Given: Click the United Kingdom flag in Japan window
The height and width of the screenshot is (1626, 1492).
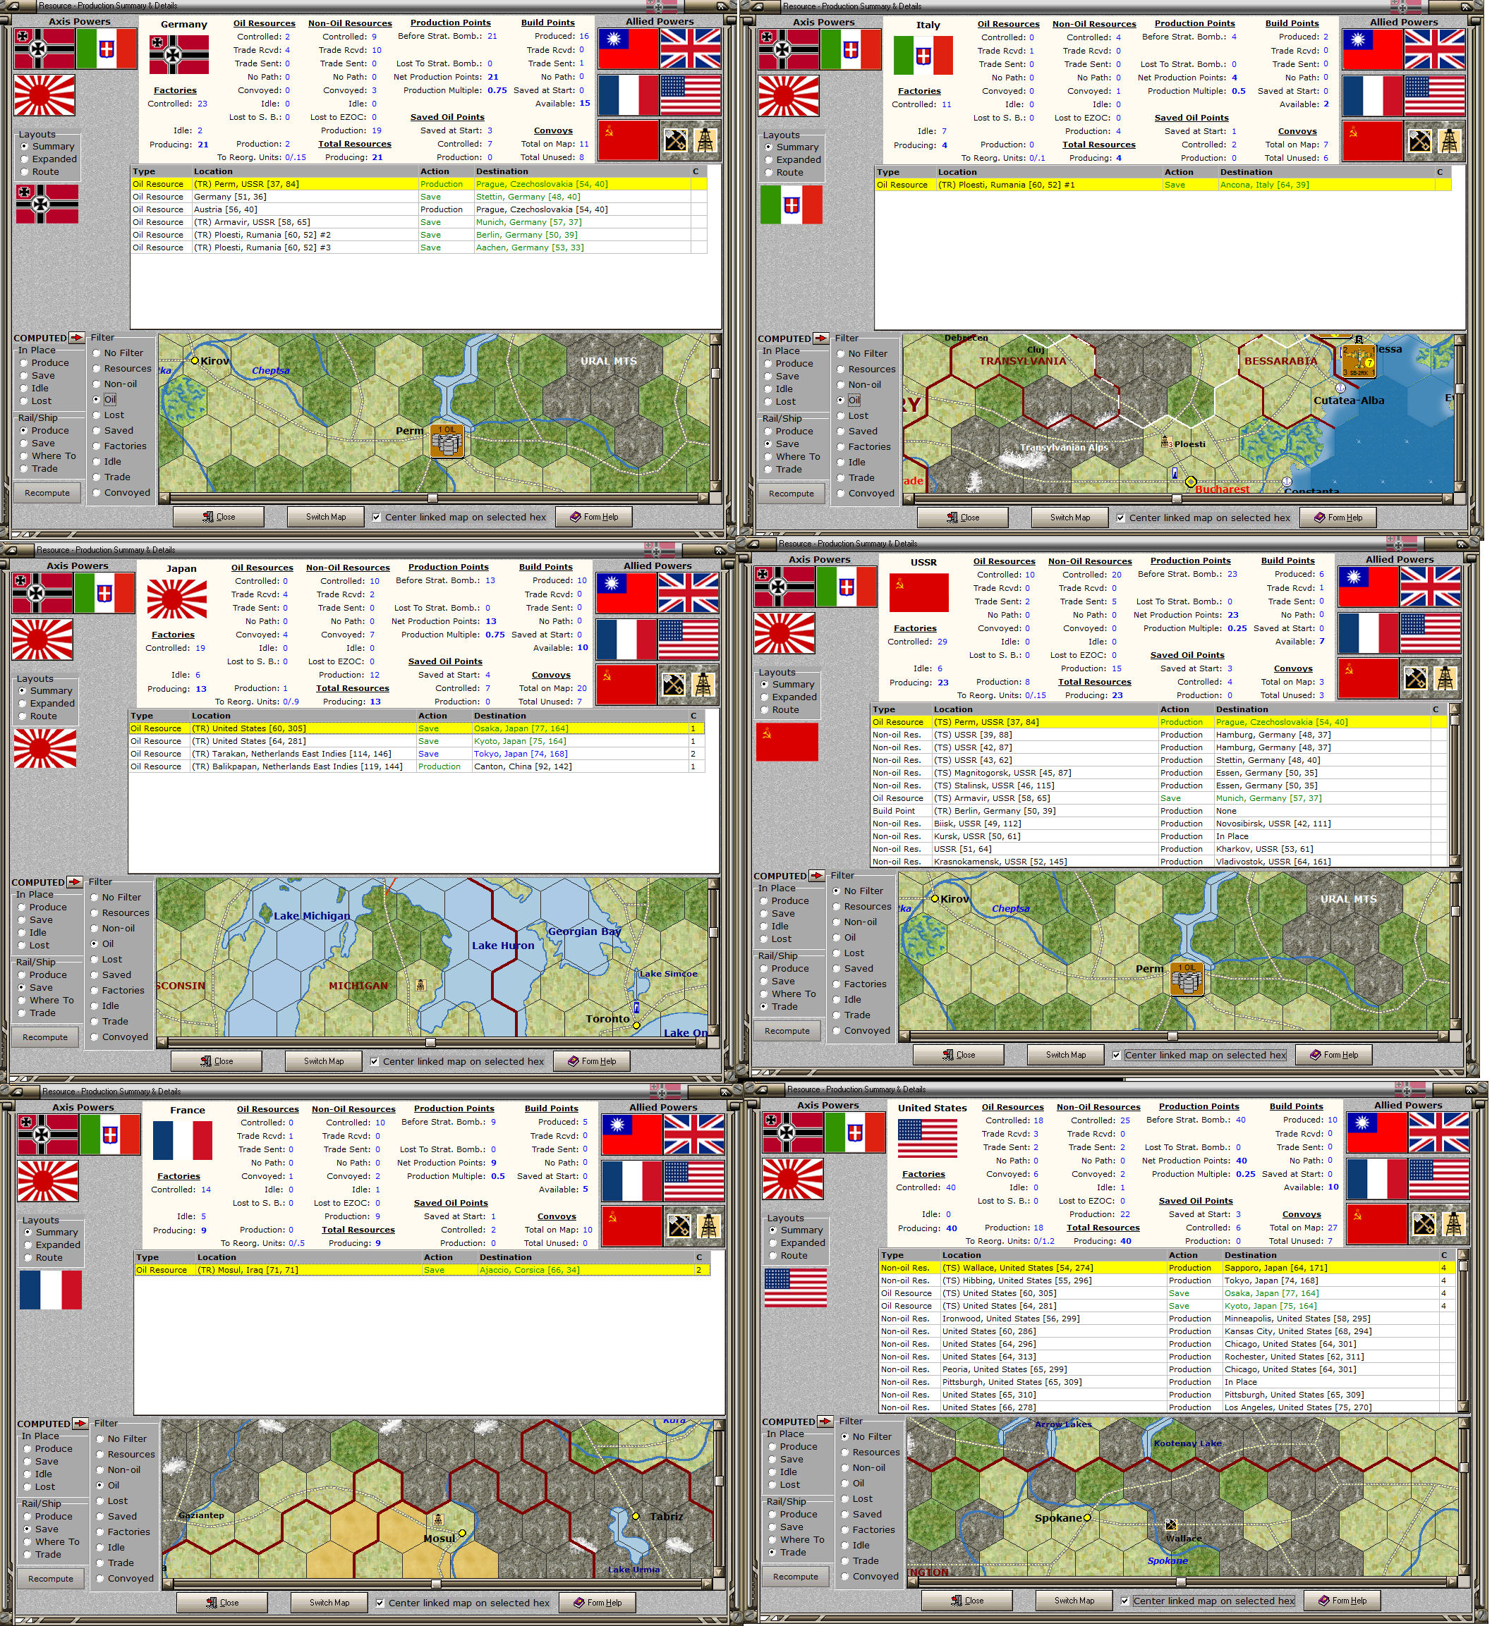Looking at the screenshot, I should [688, 593].
